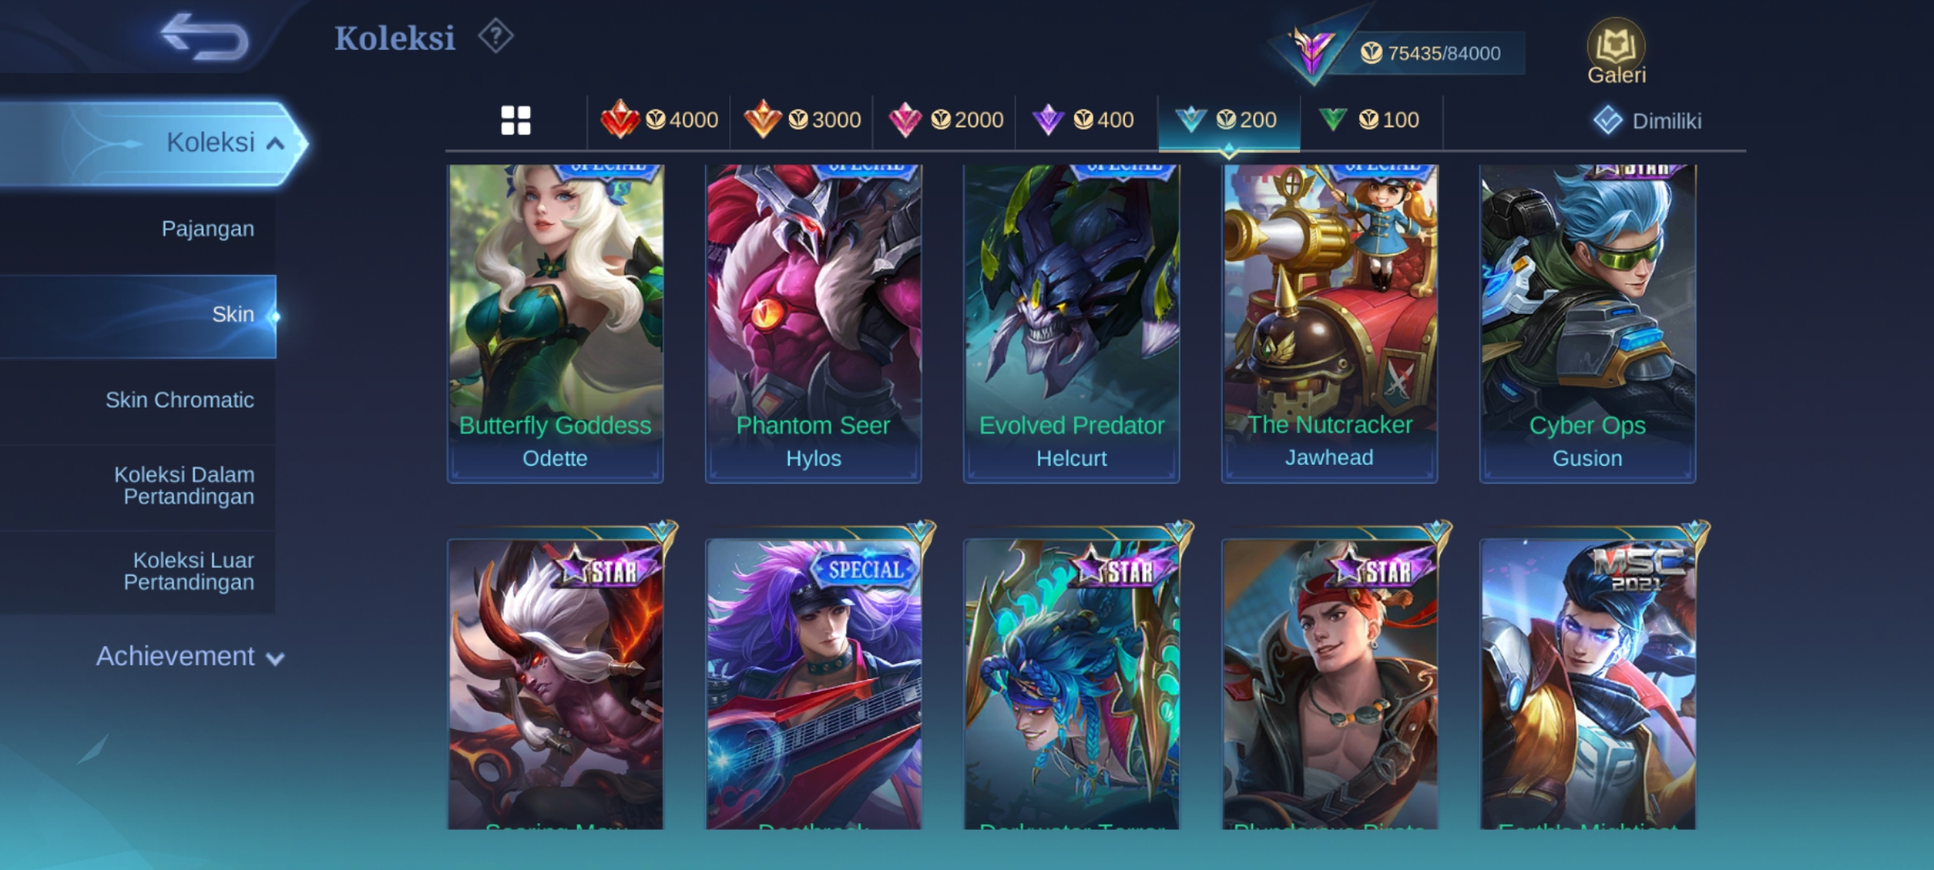Screen dimensions: 1934x870
Task: Open Cyber Ops Gusion skin card
Action: (1587, 324)
